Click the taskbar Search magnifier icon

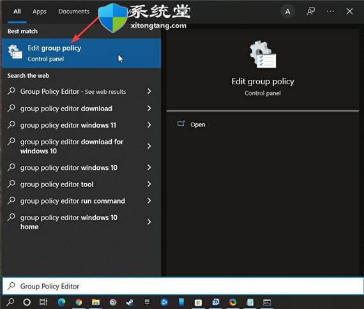10,302
